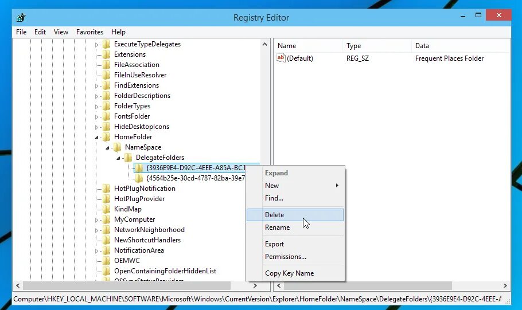Click the FileInUseResolver folder icon

pyautogui.click(x=107, y=75)
